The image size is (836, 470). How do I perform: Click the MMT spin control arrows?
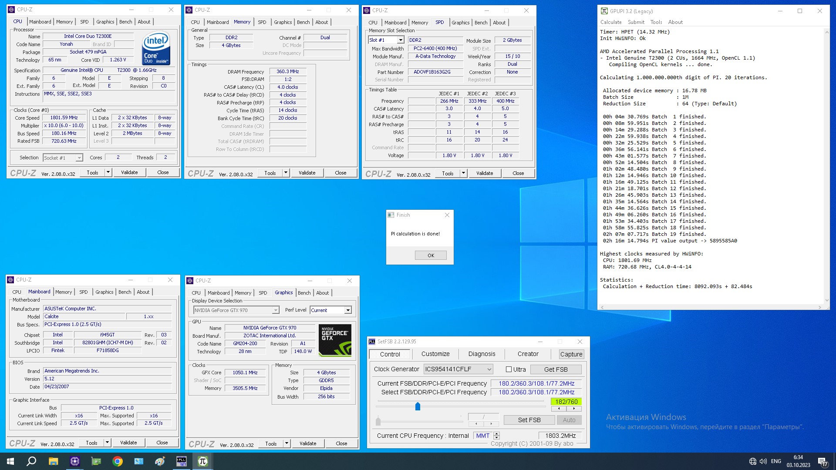(497, 436)
